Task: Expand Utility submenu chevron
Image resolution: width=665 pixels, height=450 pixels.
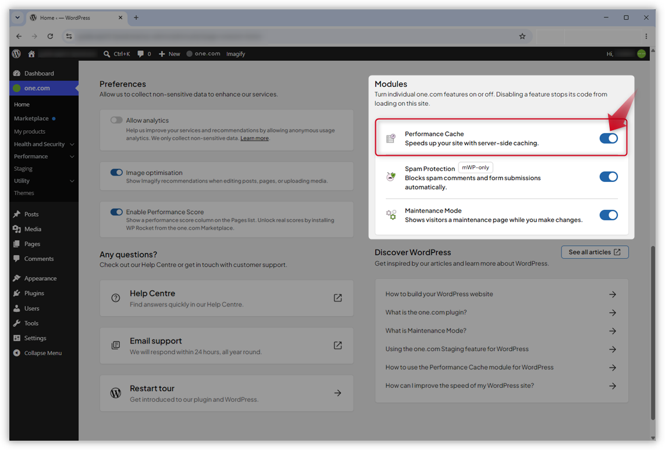Action: click(x=72, y=181)
